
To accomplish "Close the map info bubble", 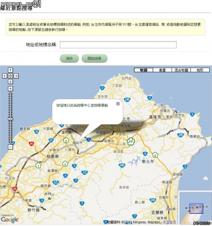I will 118,104.
